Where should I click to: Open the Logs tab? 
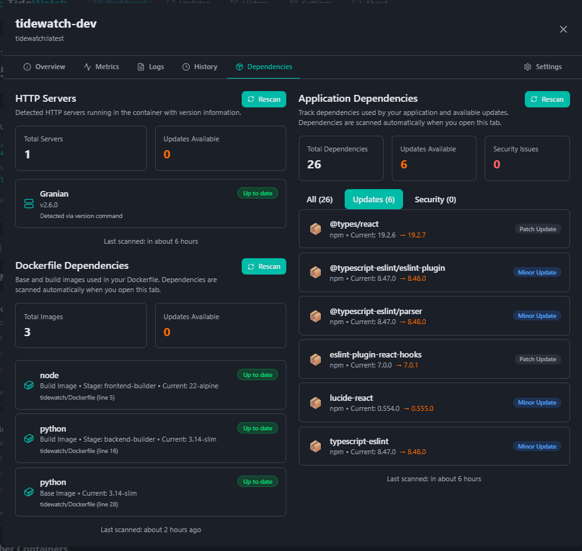pos(151,67)
